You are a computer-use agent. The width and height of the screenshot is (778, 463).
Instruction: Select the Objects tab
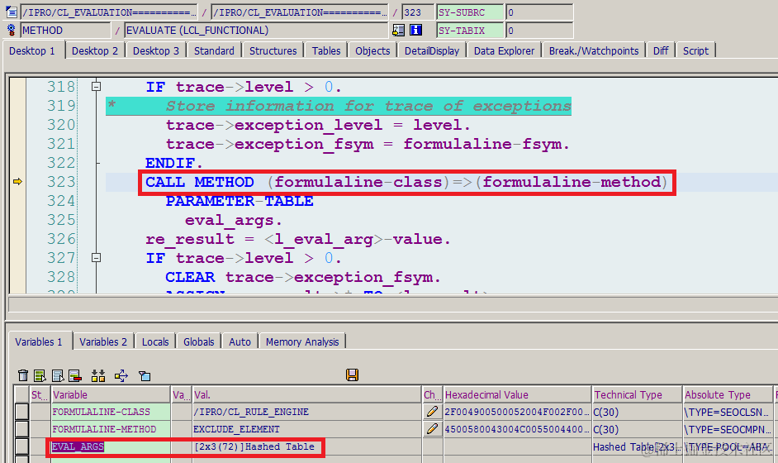372,50
